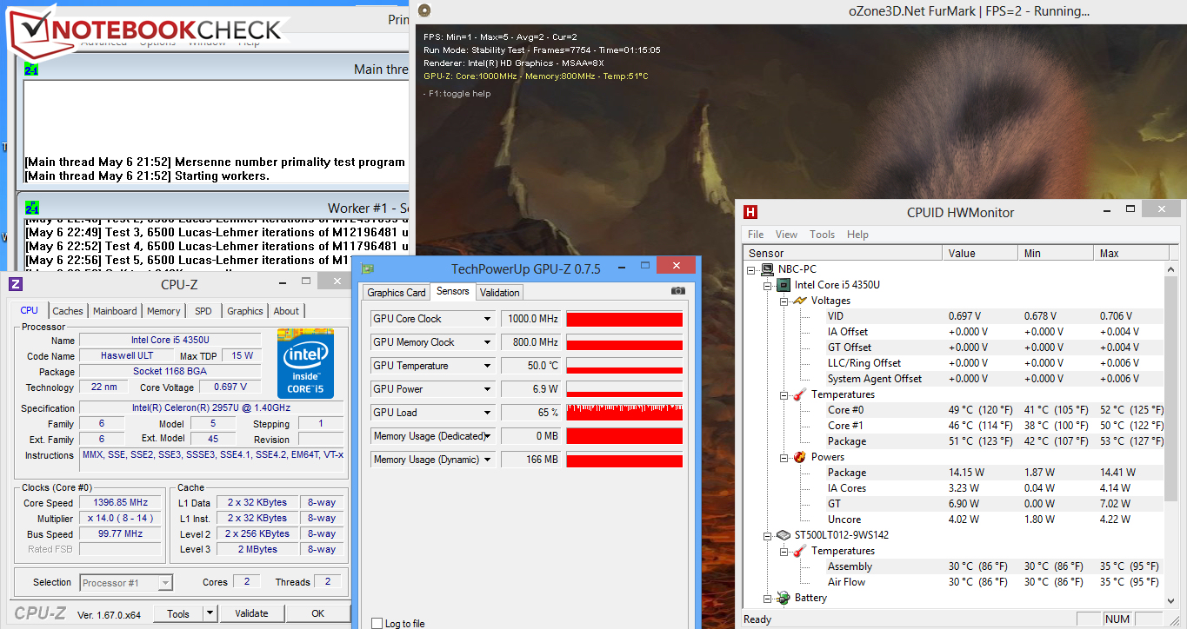Screen dimensions: 1187x629
Task: Switch to the Graphics tab in CPU-Z
Action: (245, 311)
